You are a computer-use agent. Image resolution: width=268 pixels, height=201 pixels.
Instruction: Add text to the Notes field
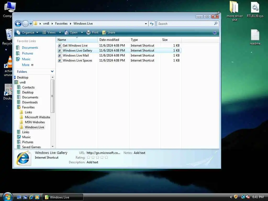(x=139, y=153)
